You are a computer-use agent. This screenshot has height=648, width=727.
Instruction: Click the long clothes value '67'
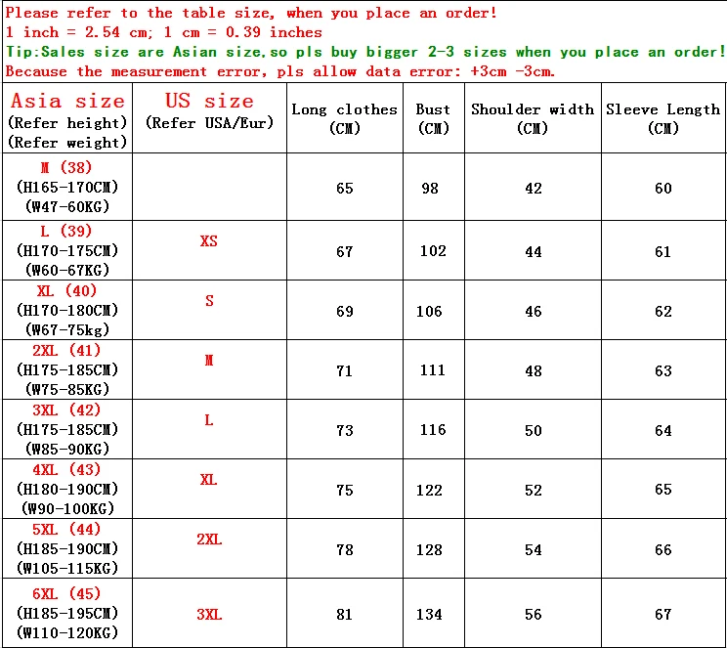point(345,252)
